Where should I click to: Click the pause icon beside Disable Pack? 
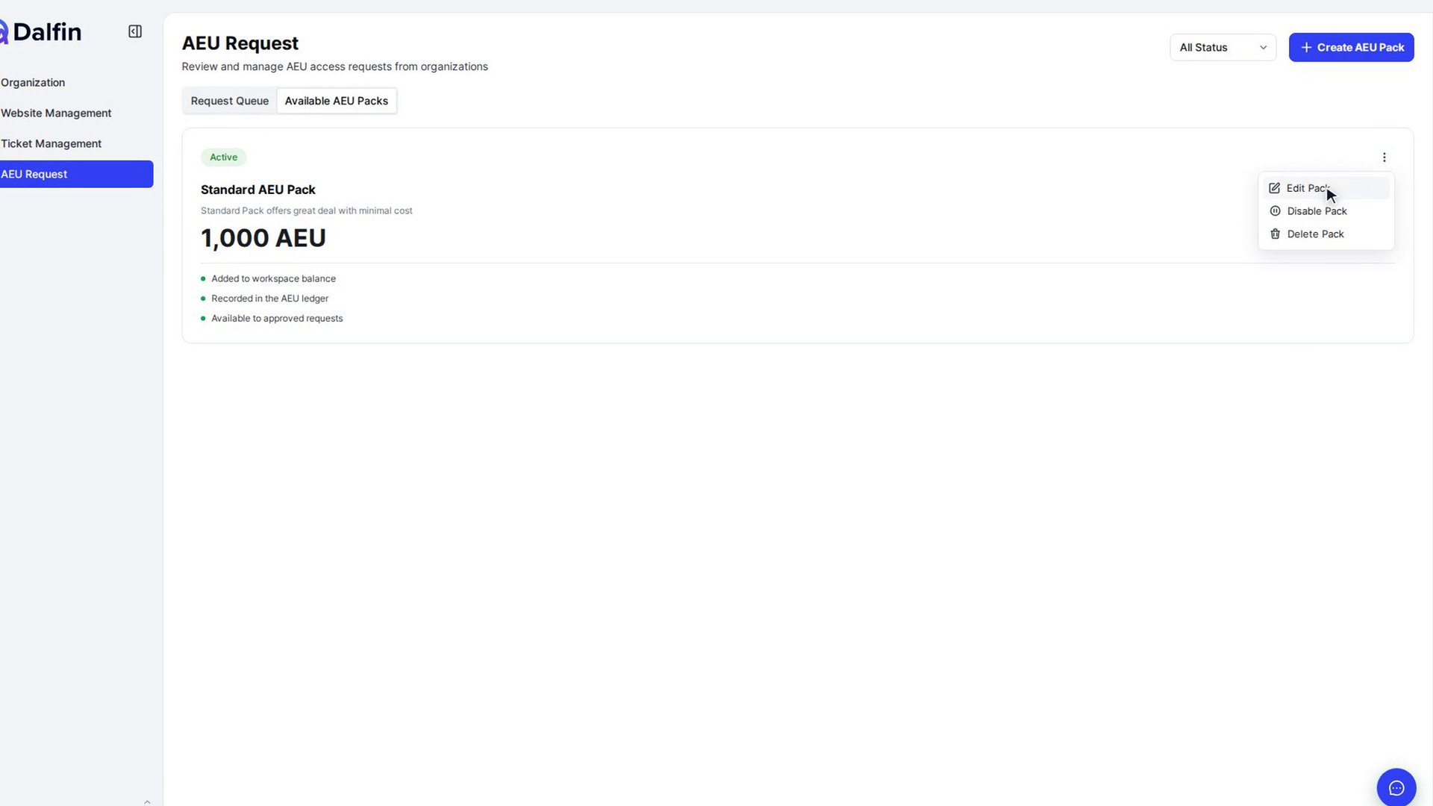pyautogui.click(x=1275, y=211)
